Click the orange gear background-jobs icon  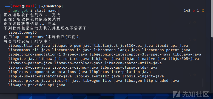point(203,11)
